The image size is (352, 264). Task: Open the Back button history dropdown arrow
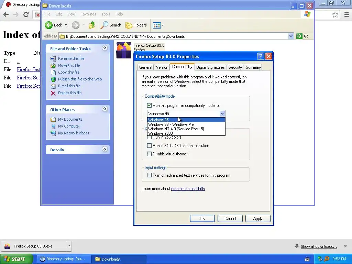click(x=66, y=25)
